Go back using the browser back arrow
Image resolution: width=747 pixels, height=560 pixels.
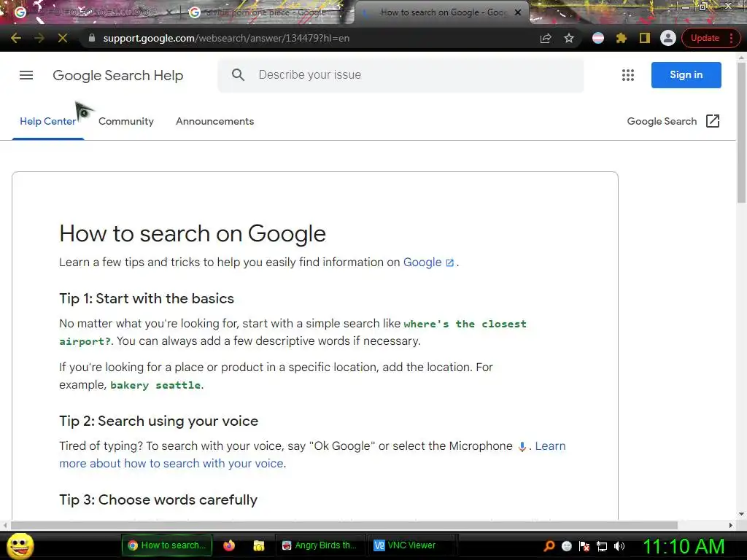[16, 38]
